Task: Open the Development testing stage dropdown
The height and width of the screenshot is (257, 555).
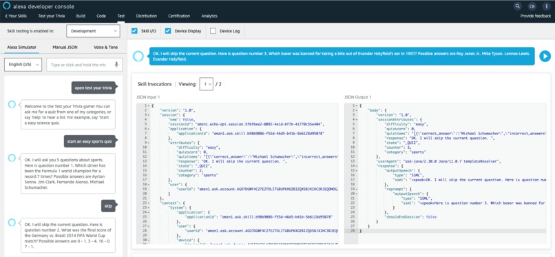Action: tap(93, 31)
